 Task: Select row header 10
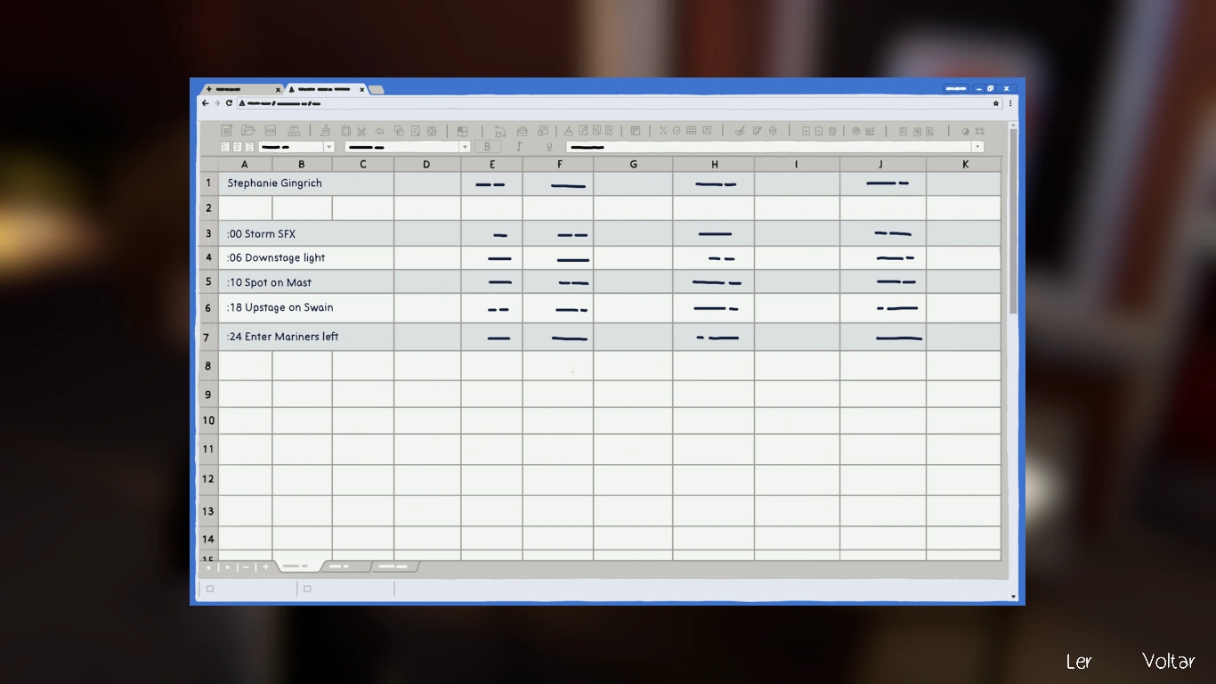click(x=208, y=420)
